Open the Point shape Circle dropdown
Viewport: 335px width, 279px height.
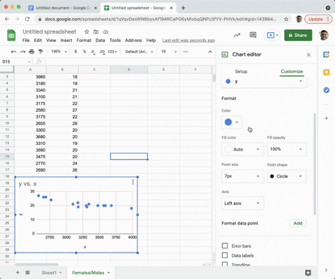coord(287,176)
